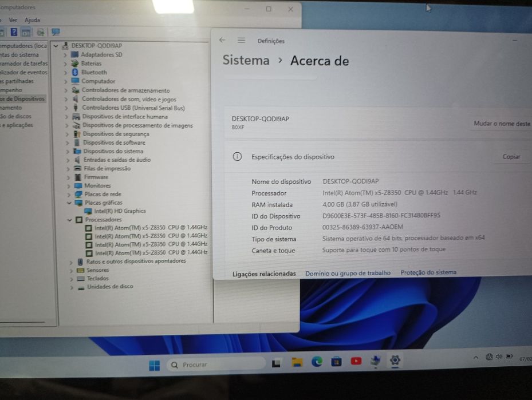Click the Teclados keyboard icon
This screenshot has width=532, height=400.
(80, 278)
